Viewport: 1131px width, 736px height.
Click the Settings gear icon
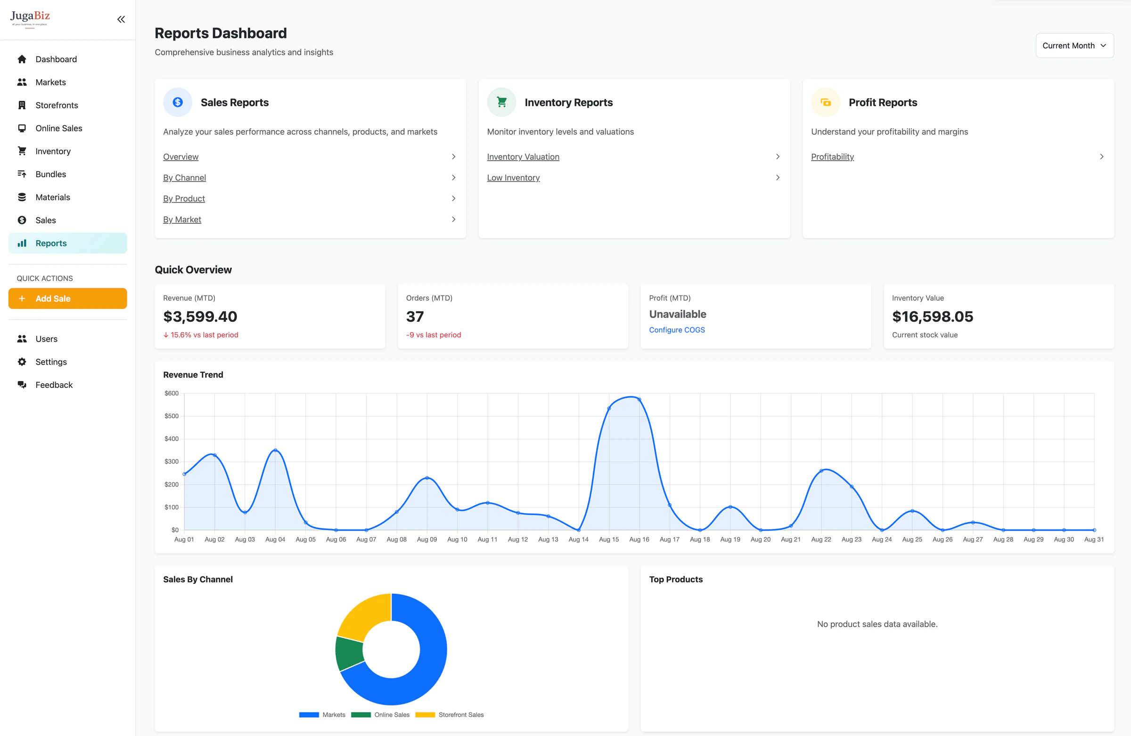22,361
